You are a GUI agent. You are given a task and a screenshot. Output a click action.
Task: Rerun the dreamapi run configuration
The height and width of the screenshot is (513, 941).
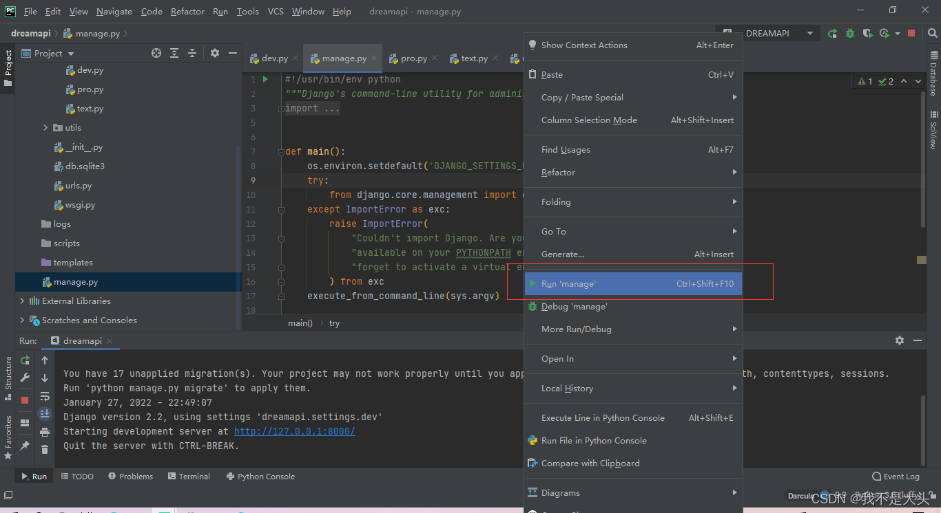(24, 360)
